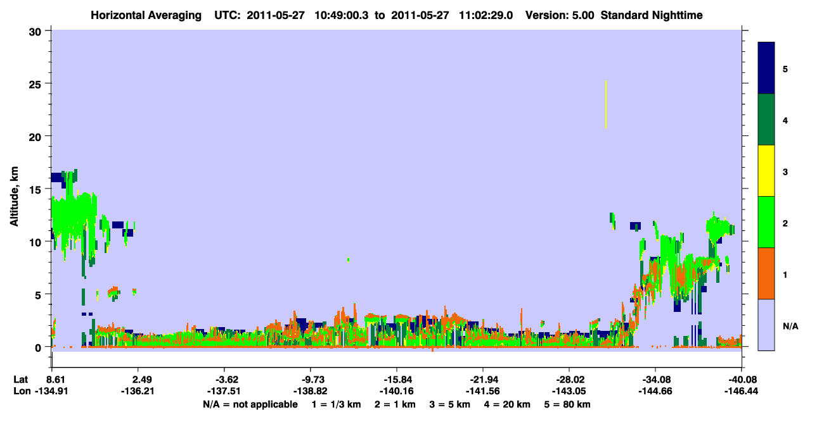Click the yellow level 3 colorbar segment
824x422 pixels.
point(766,171)
